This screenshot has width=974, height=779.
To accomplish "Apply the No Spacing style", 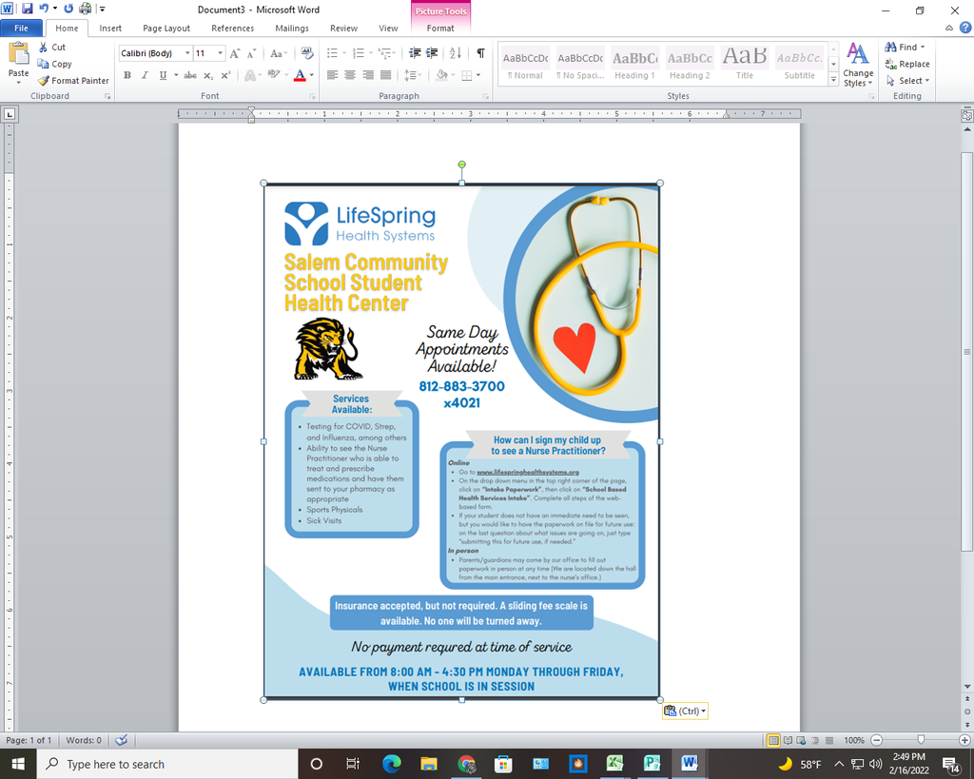I will tap(580, 66).
